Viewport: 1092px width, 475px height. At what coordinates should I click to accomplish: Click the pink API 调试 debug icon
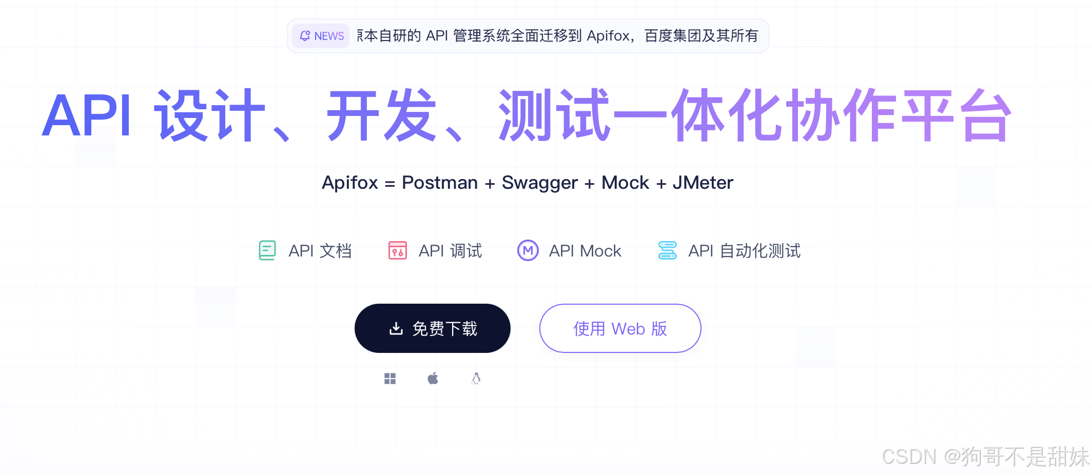[x=398, y=250]
